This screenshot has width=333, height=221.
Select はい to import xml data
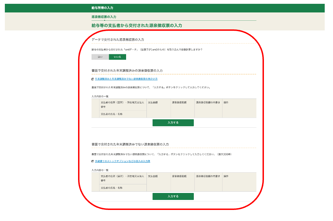pos(100,57)
